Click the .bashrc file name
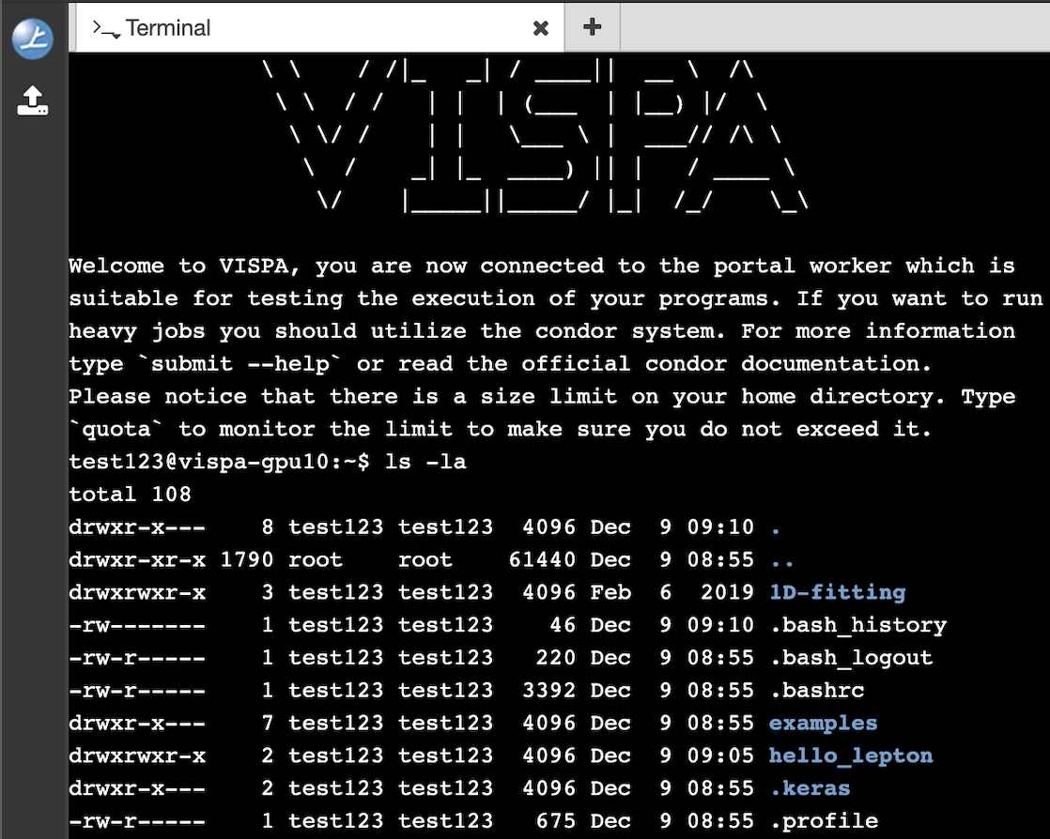 tap(816, 690)
